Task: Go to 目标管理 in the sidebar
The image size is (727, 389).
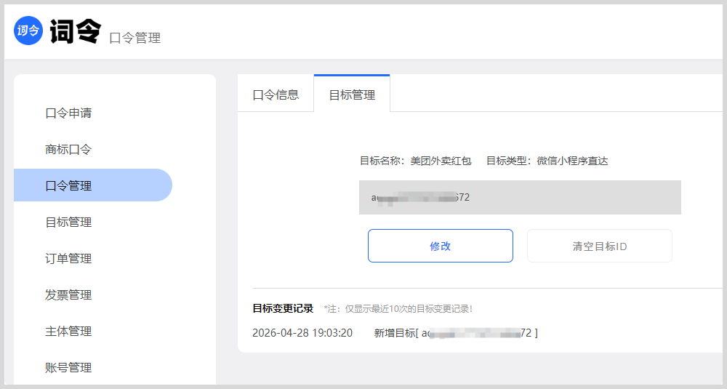Action: coord(68,222)
